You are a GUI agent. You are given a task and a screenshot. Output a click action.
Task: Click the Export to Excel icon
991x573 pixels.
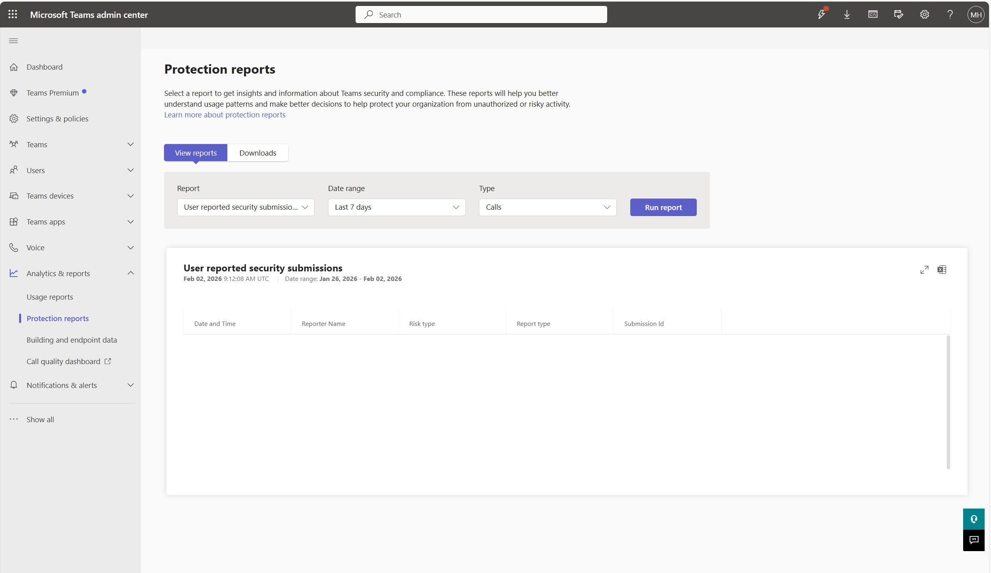(942, 270)
